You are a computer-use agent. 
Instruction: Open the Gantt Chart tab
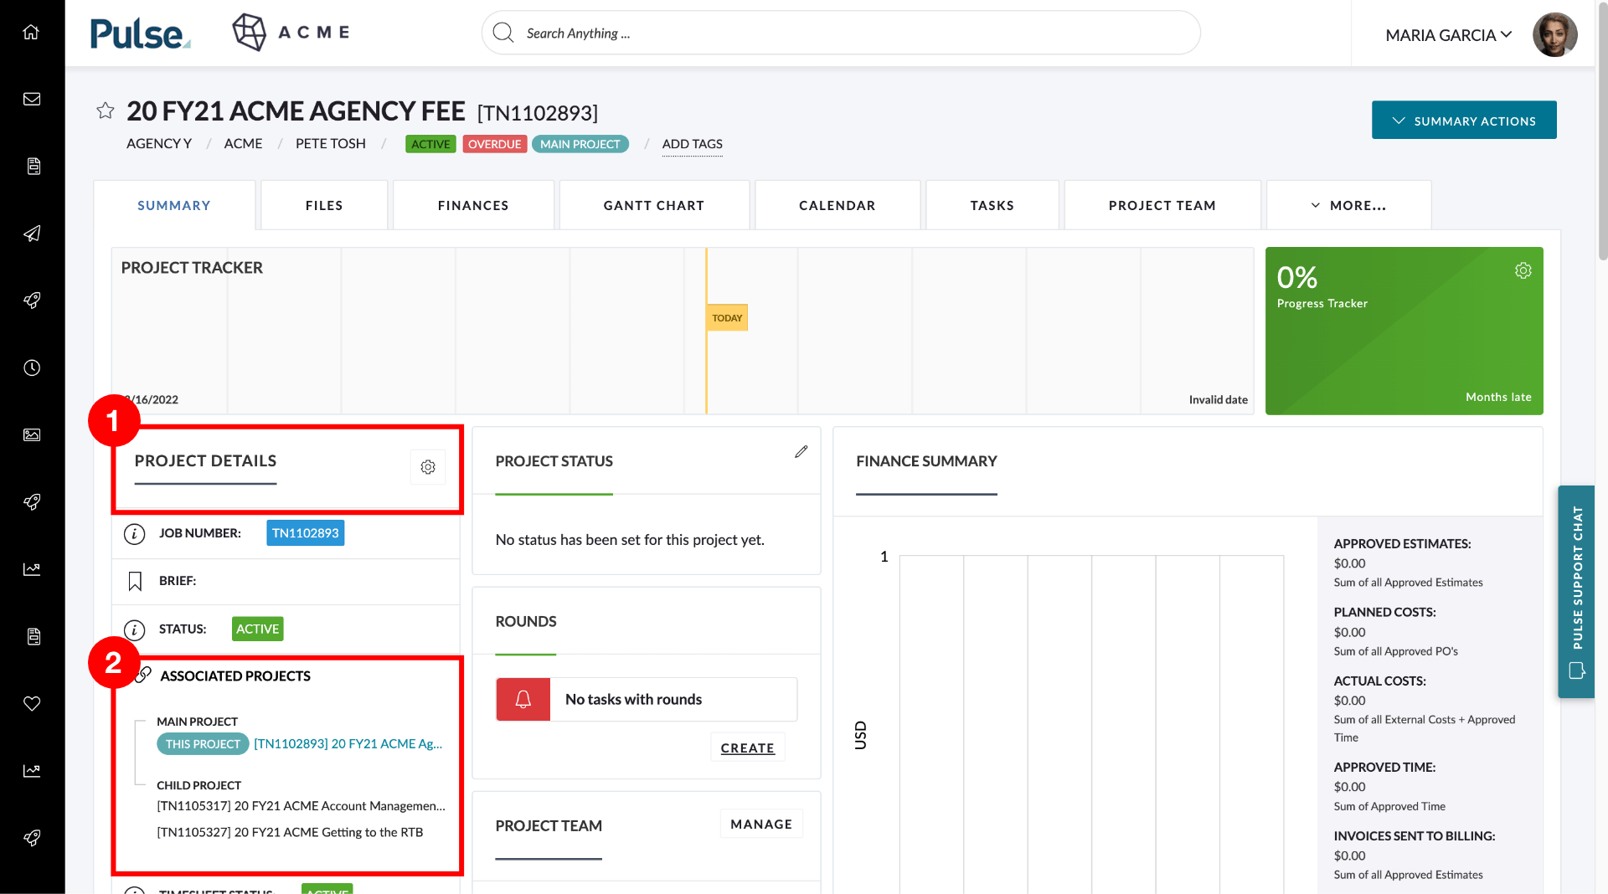(x=654, y=205)
